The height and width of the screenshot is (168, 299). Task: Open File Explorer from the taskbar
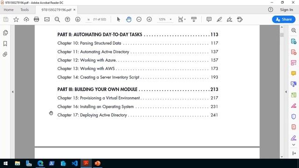pos(17,163)
